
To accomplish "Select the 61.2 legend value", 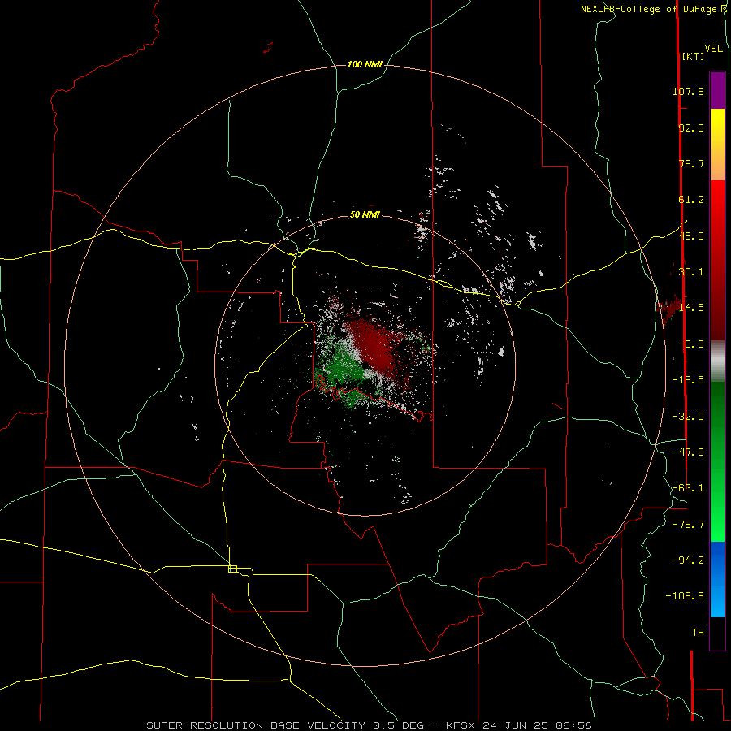I will click(691, 200).
